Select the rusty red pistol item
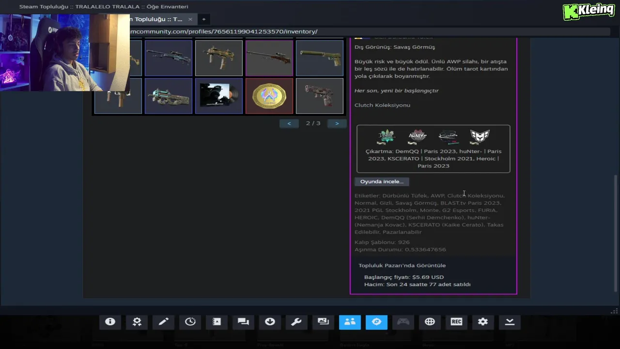Screen dimensions: 620x349 pos(320,96)
